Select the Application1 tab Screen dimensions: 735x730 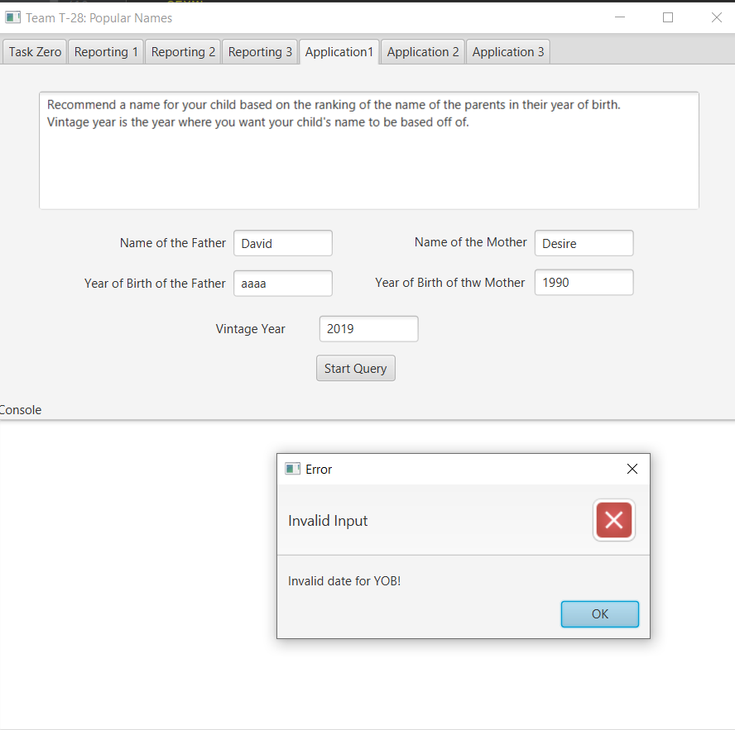[x=339, y=51]
